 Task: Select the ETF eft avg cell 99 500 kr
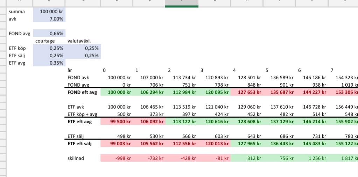click(x=117, y=121)
